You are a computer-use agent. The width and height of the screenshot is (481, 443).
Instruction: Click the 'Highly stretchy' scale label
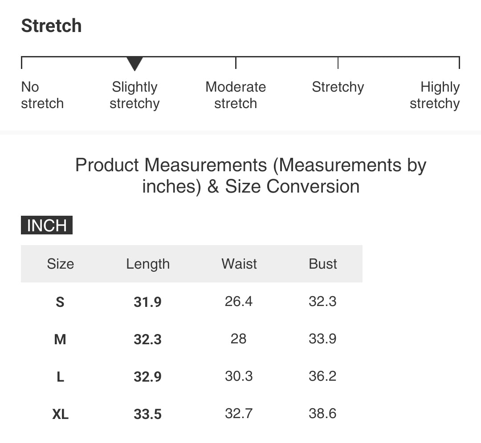coord(435,95)
